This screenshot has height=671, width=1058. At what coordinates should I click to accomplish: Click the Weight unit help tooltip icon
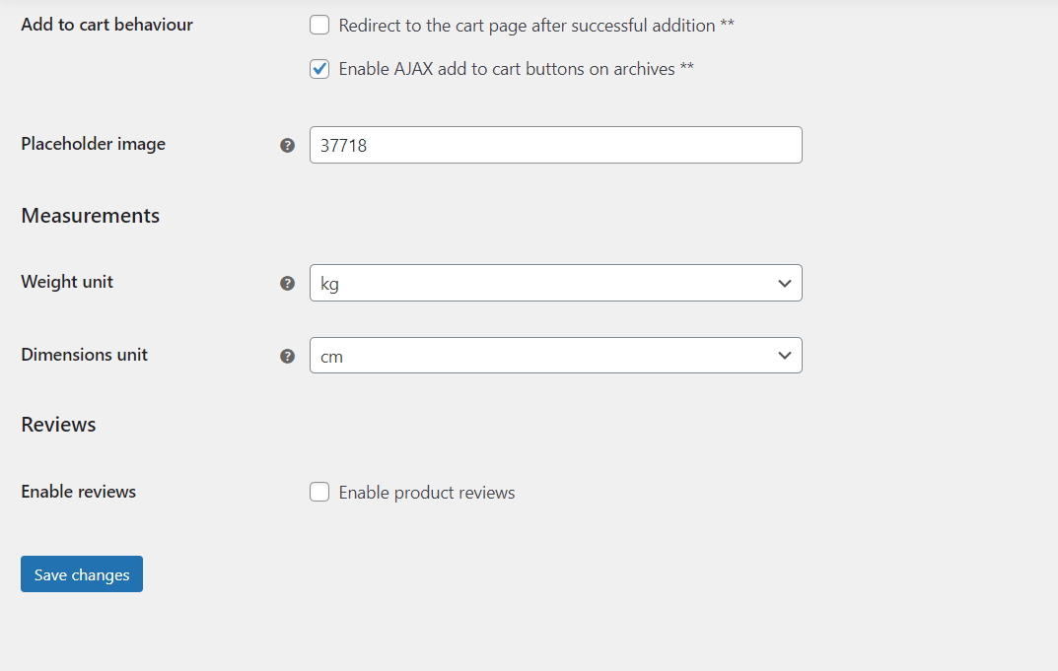point(287,283)
